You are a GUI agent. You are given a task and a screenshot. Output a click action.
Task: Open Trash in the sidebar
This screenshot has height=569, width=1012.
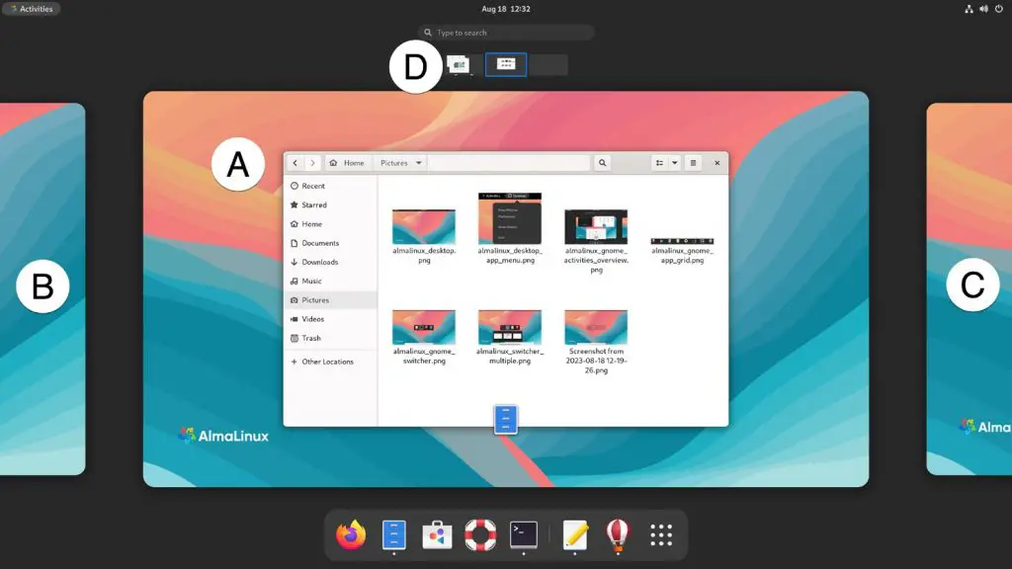coord(330,338)
